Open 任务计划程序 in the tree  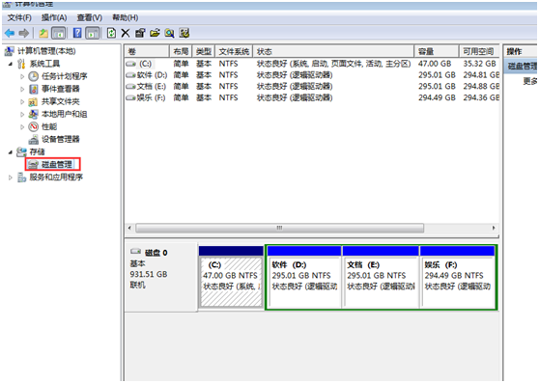point(65,76)
